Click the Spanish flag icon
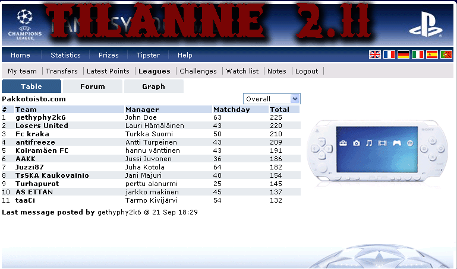The width and height of the screenshot is (457, 269). coord(432,55)
